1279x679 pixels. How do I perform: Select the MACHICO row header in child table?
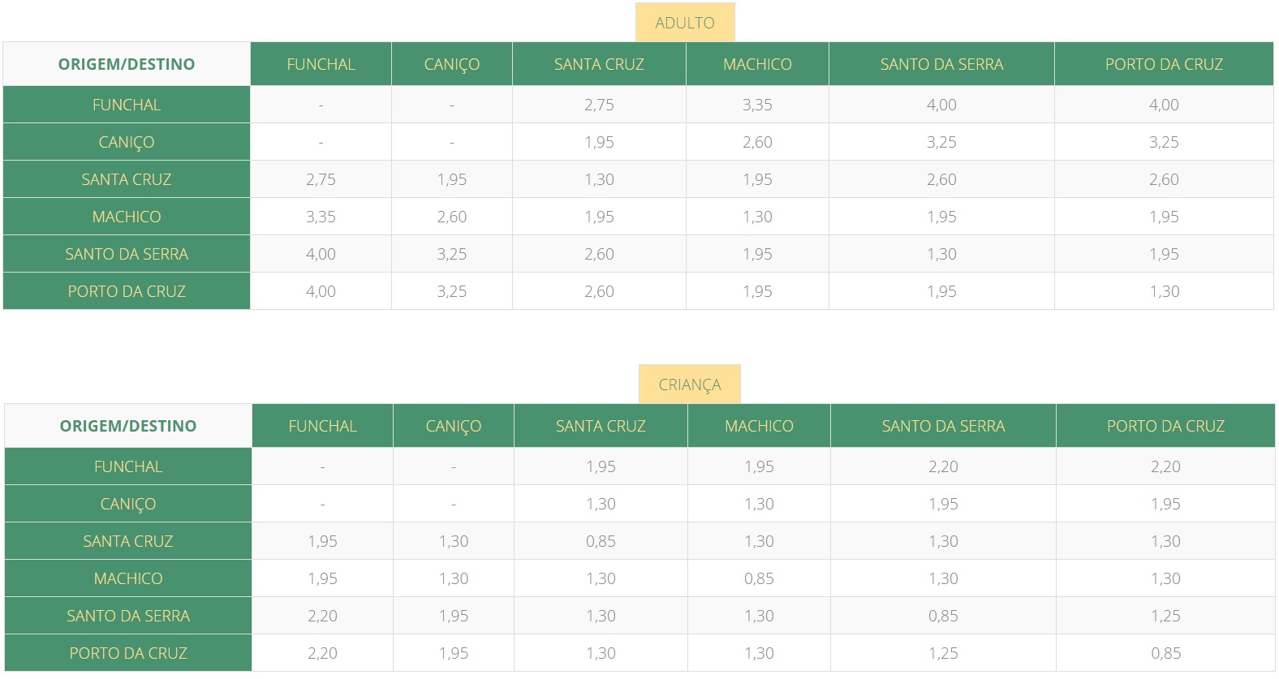click(128, 578)
